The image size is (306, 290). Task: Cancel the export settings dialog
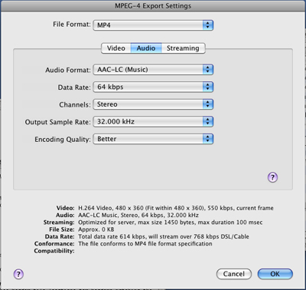coord(234,274)
